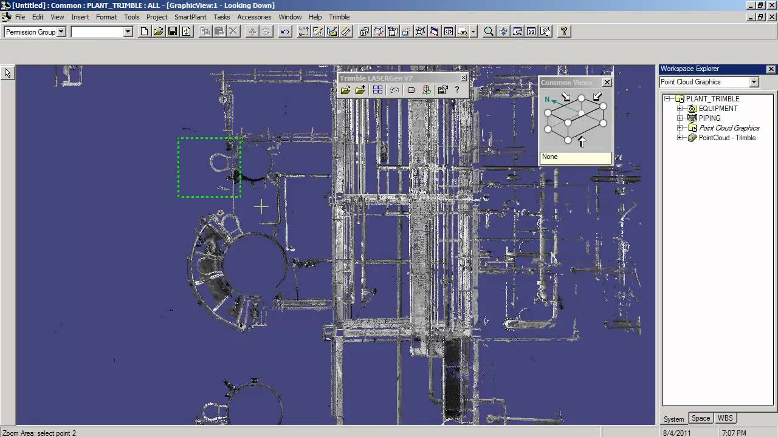Collapse the PLANT_TRIMBLE tree node
Image resolution: width=778 pixels, height=437 pixels.
click(x=667, y=99)
